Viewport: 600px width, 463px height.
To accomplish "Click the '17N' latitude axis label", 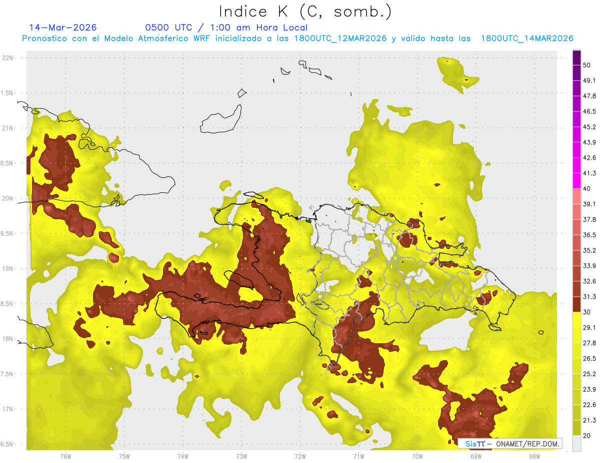I will click(8, 409).
